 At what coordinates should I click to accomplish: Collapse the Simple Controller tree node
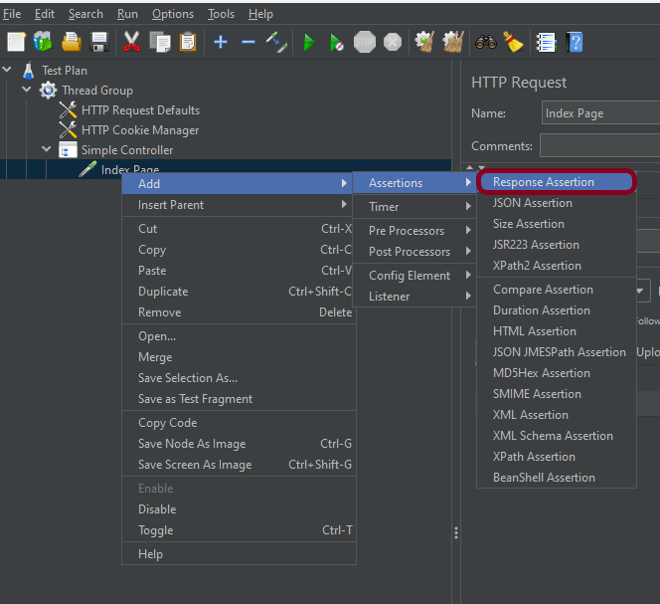(47, 150)
